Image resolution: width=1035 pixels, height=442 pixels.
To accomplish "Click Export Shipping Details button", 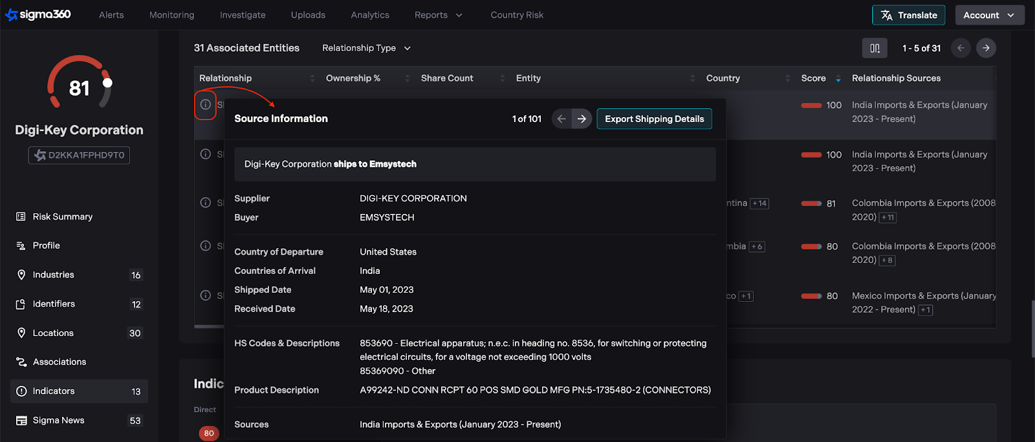I will [654, 119].
